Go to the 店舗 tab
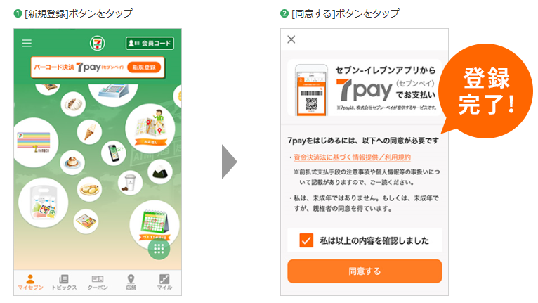This screenshot has width=538, height=303. tap(131, 283)
